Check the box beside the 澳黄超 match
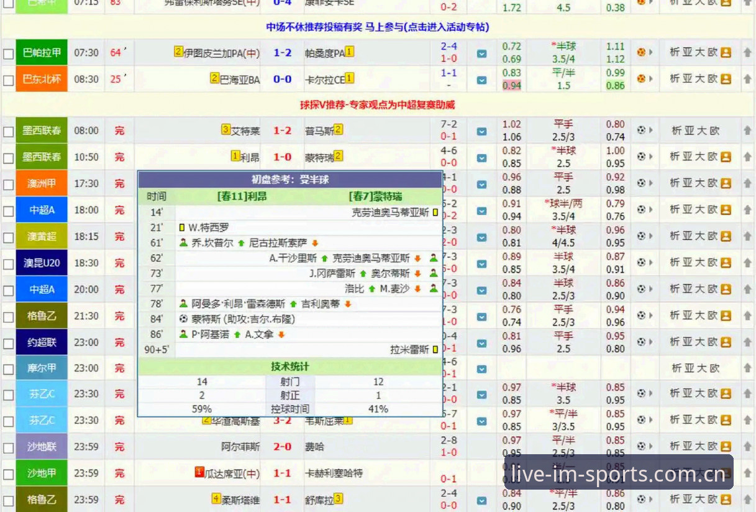The image size is (756, 512). 8,237
